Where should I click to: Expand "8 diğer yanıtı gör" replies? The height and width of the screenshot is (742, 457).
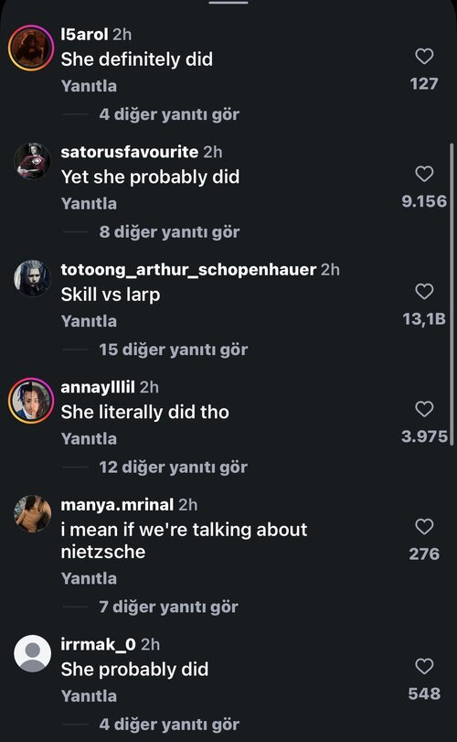169,231
